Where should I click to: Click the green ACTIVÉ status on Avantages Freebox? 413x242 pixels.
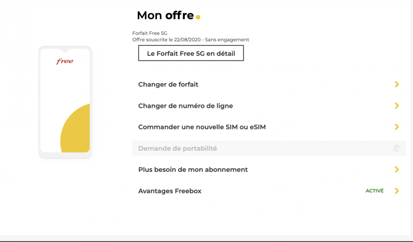point(374,191)
